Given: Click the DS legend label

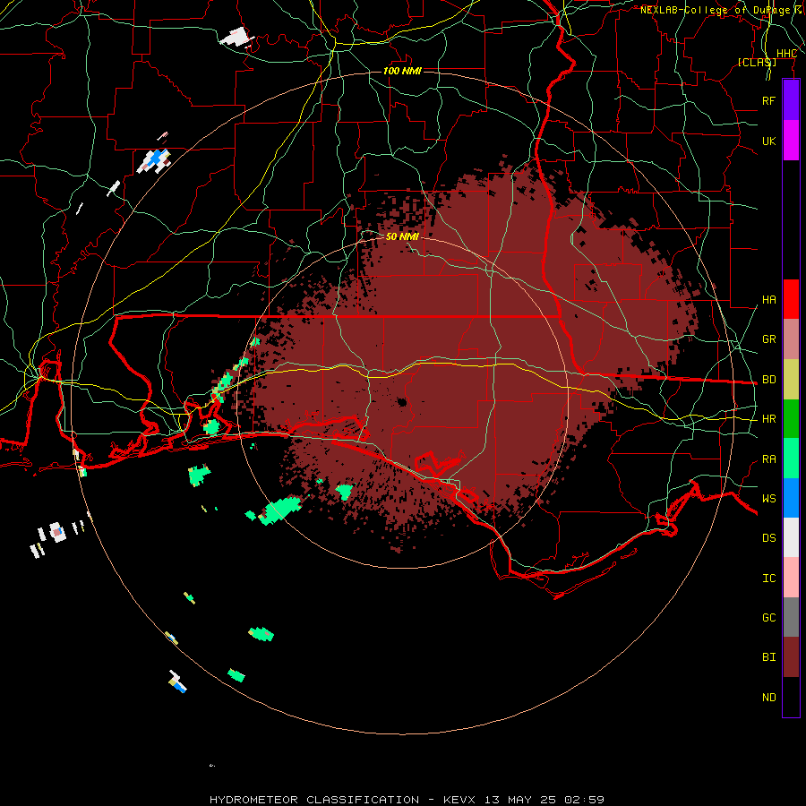Looking at the screenshot, I should pyautogui.click(x=768, y=538).
